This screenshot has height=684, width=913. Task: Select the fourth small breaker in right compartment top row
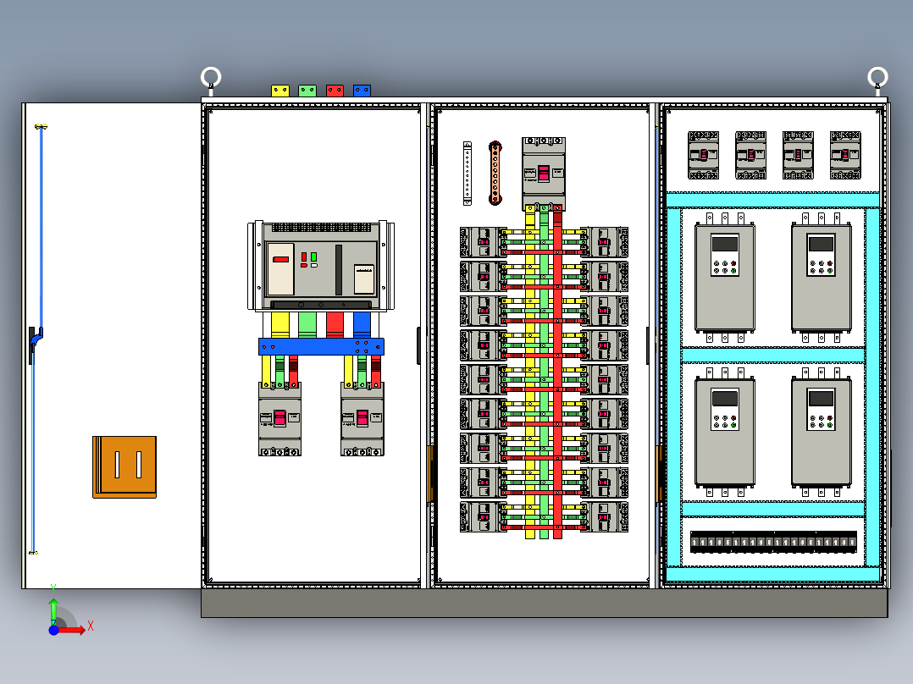pos(845,155)
